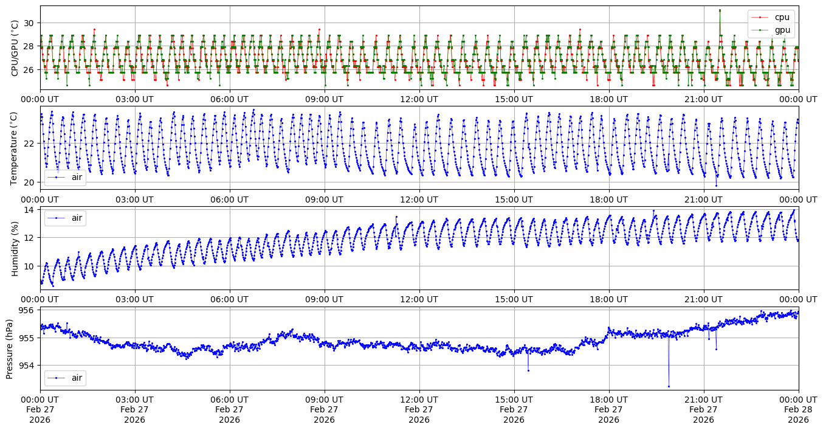Select the 'cpu' legend text label
Viewport: 823px width, 430px height.
click(782, 18)
